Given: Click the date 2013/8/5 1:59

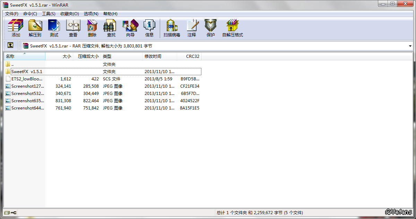Looking at the screenshot, I should tap(158, 79).
